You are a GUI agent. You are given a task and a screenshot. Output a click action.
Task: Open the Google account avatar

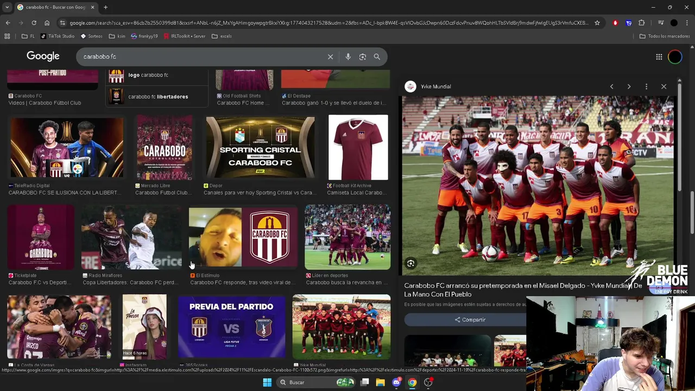(675, 56)
